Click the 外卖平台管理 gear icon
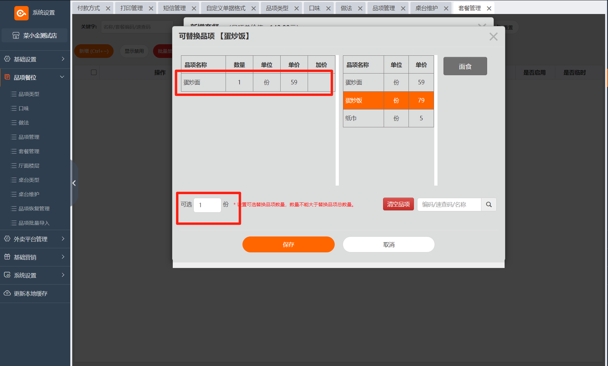This screenshot has height=366, width=608. 7,239
